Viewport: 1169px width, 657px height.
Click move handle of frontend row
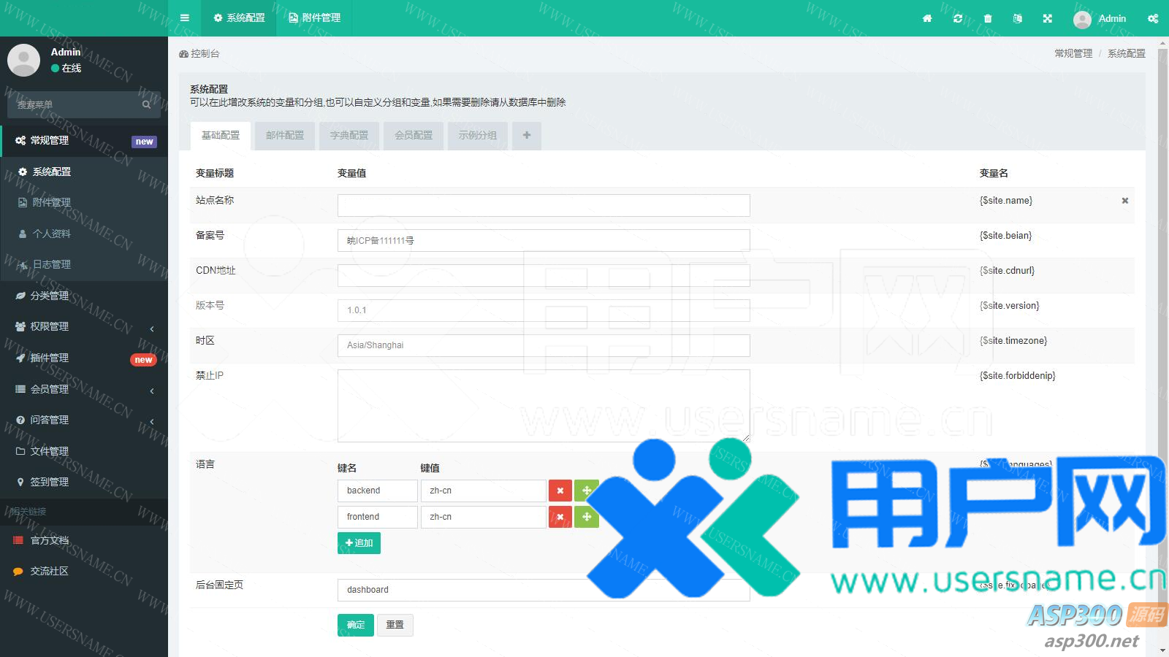click(x=587, y=517)
